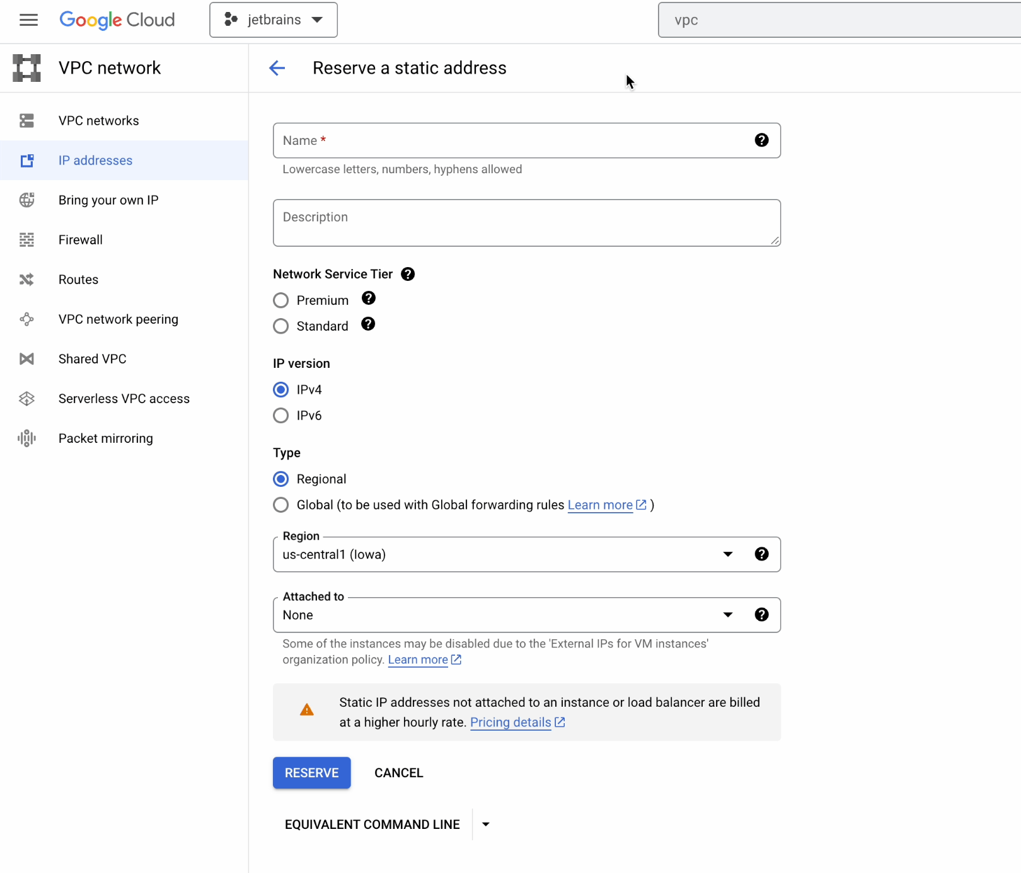Image resolution: width=1021 pixels, height=873 pixels.
Task: Click the Region field help icon
Action: click(761, 554)
